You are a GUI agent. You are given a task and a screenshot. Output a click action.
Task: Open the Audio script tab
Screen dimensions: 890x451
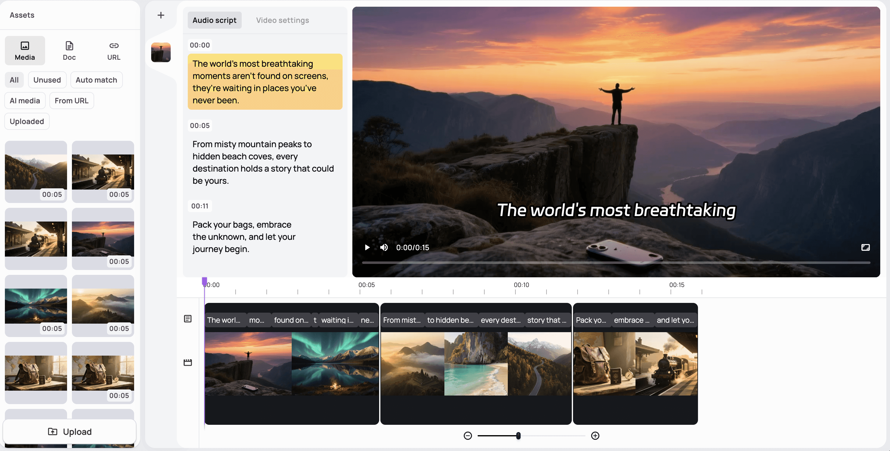(x=214, y=20)
